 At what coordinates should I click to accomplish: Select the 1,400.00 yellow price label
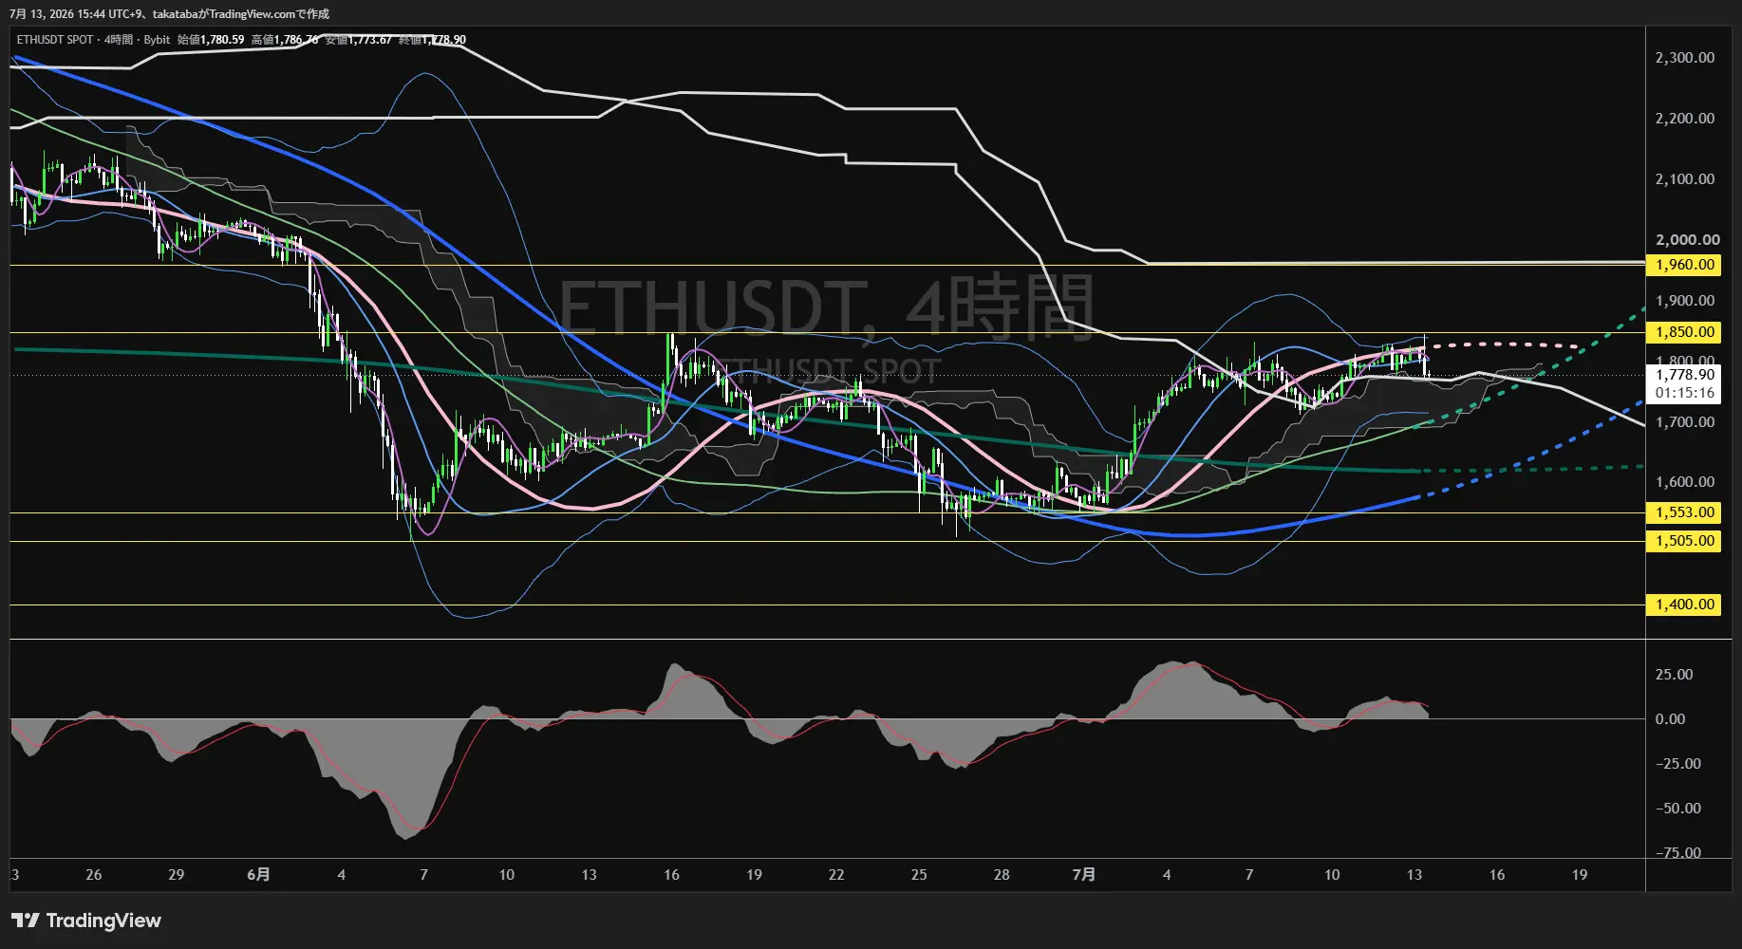[x=1685, y=605]
